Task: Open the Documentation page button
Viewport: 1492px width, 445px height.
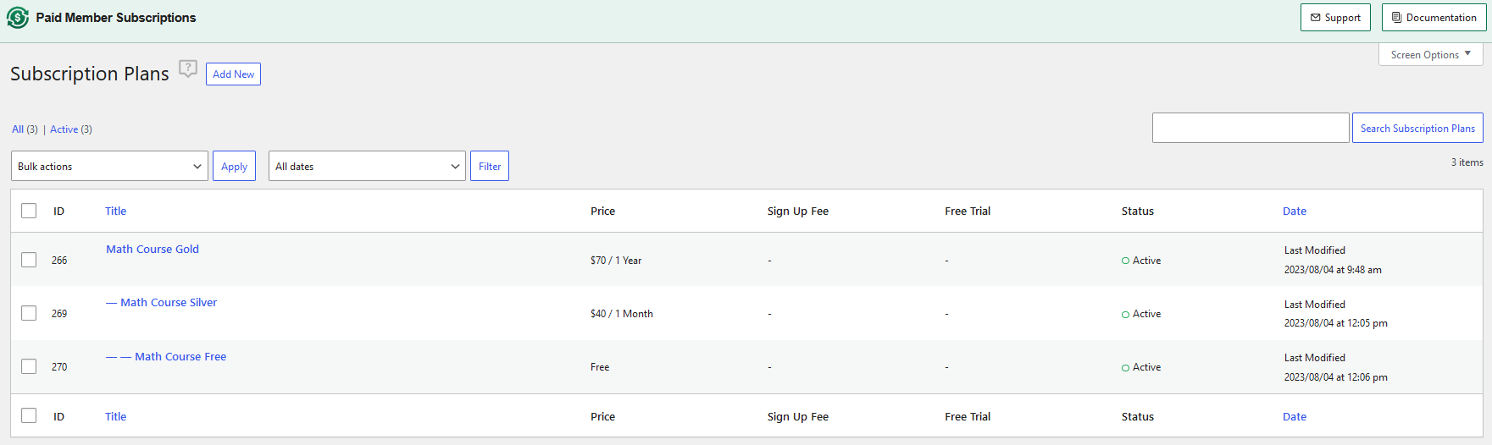Action: coord(1434,18)
